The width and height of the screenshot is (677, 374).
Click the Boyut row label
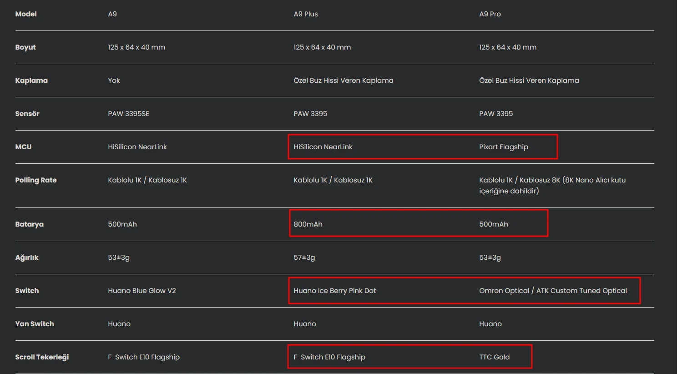[x=25, y=47]
